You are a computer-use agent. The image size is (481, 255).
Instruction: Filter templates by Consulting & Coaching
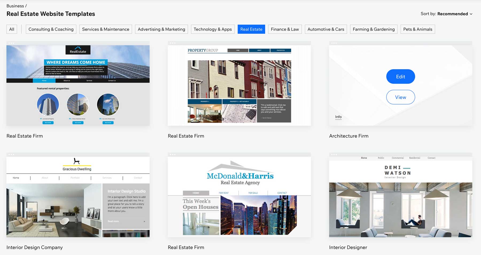click(51, 29)
